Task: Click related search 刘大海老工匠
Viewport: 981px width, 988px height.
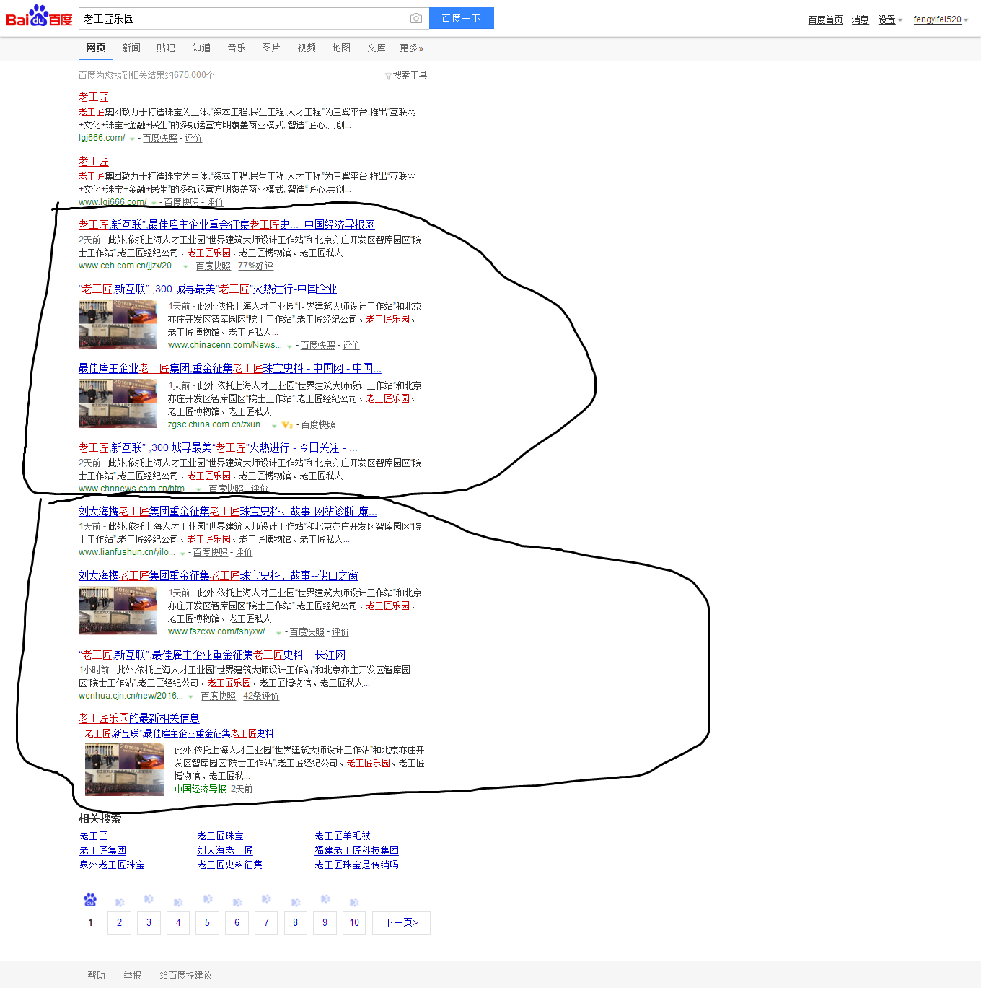Action: [x=225, y=850]
